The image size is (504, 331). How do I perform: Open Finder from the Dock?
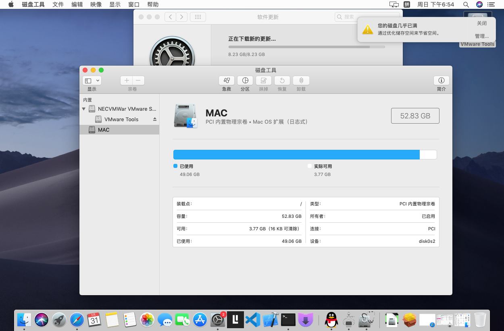(x=25, y=320)
